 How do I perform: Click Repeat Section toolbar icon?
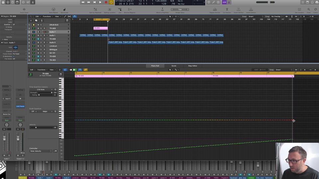(x=215, y=9)
